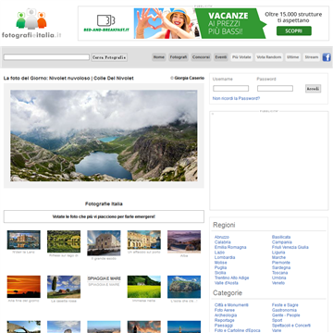Select the Marche region link

[278, 257]
